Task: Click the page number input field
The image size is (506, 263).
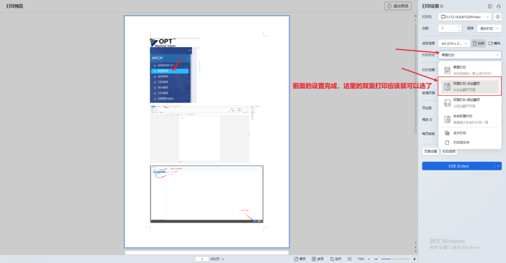Action: pos(202,259)
